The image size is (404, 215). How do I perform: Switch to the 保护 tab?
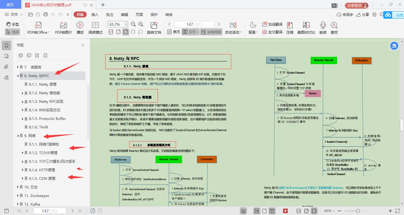tap(154, 14)
